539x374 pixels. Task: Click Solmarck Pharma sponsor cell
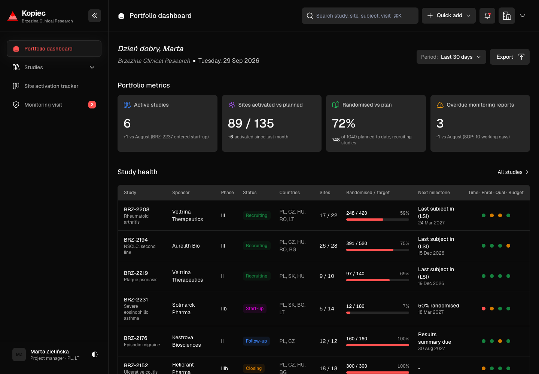[x=183, y=309]
